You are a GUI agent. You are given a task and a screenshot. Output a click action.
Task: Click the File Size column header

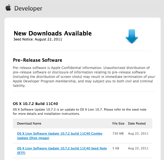click(118, 123)
